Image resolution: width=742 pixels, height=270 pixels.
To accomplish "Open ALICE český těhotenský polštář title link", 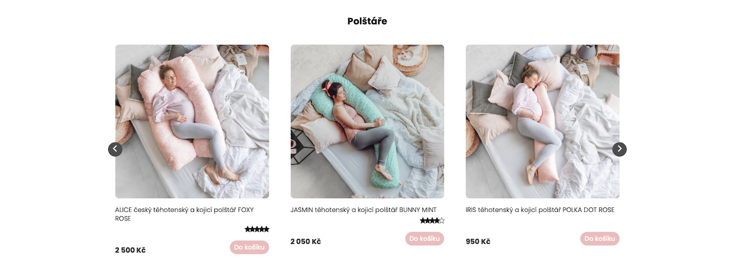I will pyautogui.click(x=184, y=214).
